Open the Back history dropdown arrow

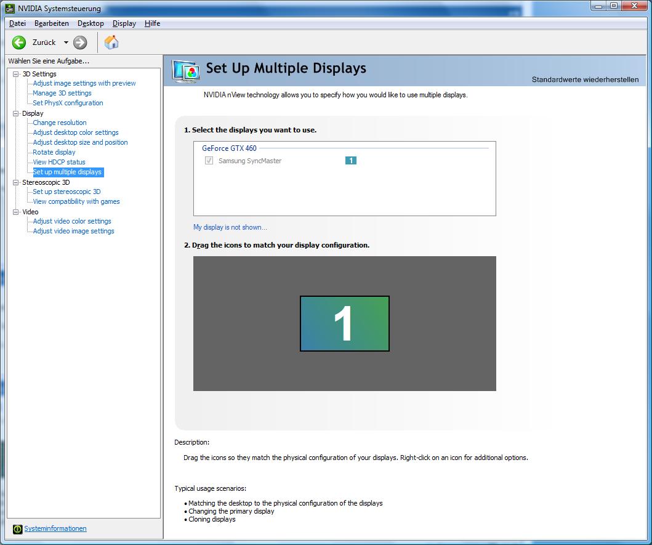(66, 42)
